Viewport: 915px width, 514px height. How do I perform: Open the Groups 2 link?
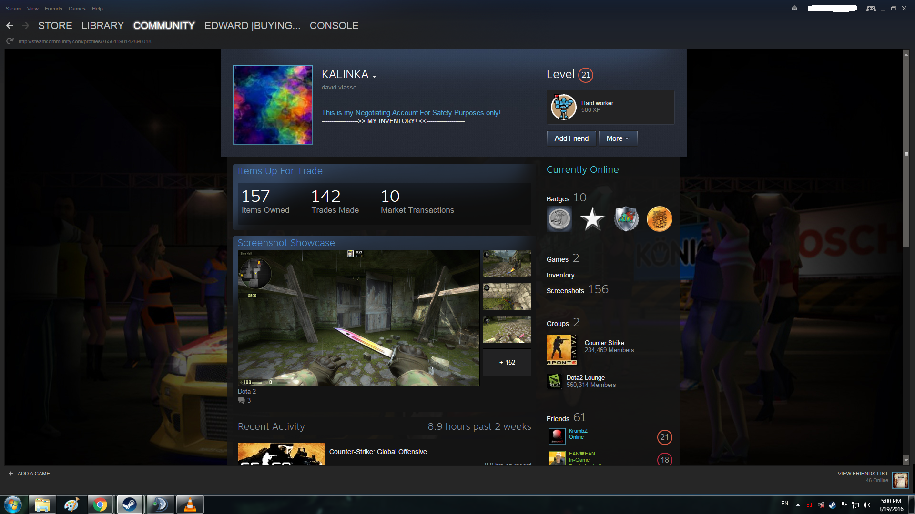tap(563, 323)
